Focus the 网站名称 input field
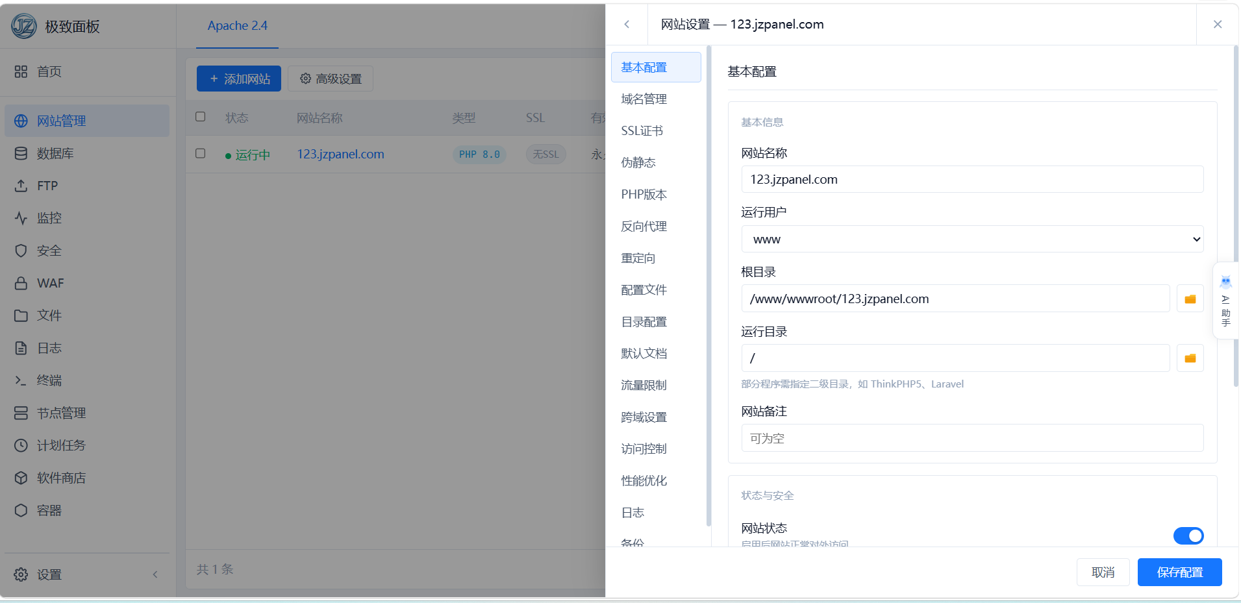The image size is (1241, 603). pos(972,179)
